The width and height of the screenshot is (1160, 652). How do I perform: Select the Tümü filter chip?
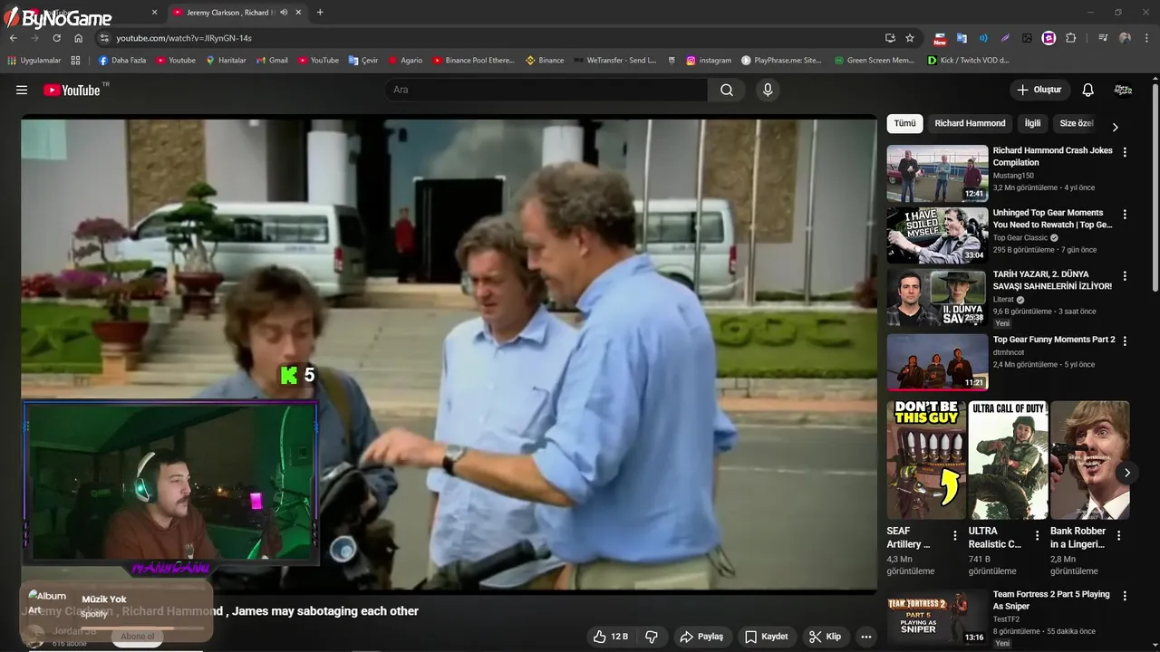904,123
